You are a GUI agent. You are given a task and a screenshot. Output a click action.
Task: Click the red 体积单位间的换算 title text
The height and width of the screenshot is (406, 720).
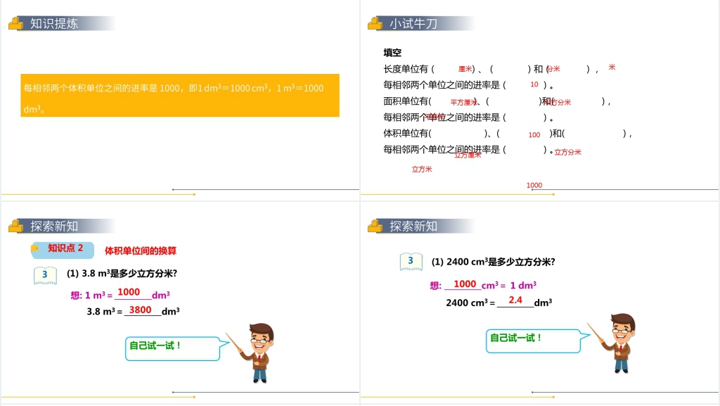point(143,251)
